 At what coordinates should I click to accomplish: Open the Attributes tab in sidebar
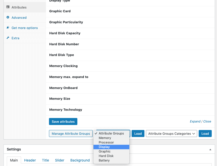(x=19, y=7)
